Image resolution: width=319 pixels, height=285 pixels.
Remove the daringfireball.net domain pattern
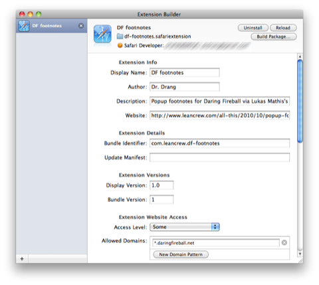click(x=284, y=242)
